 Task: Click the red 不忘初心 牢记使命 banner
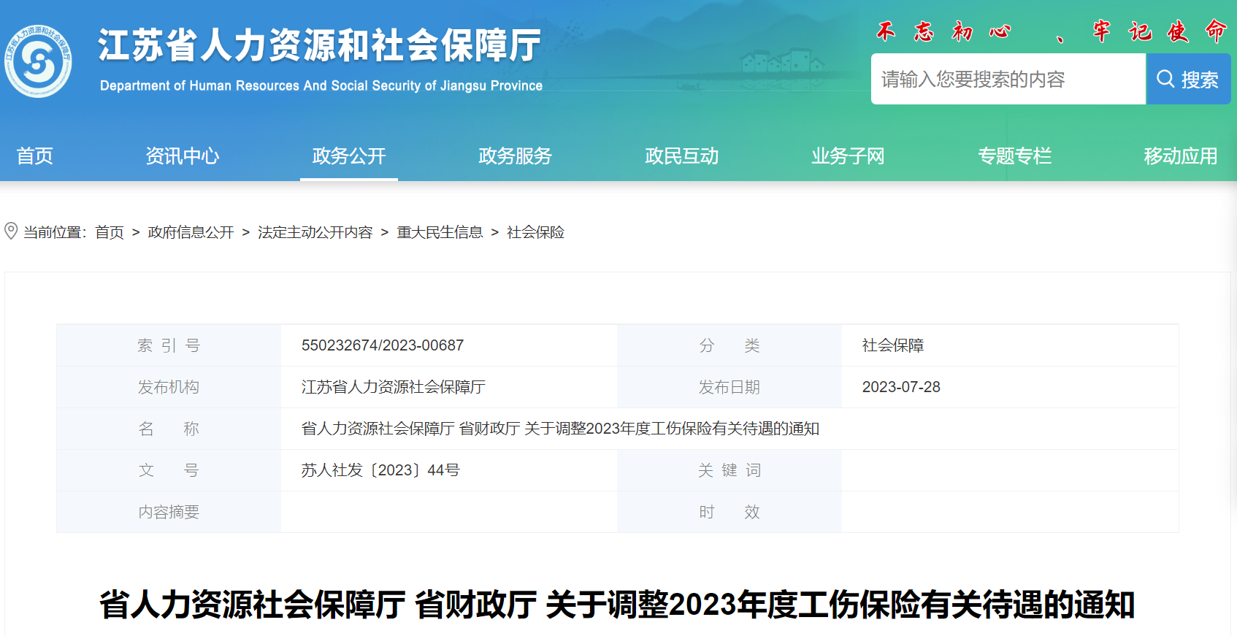coord(1050,31)
